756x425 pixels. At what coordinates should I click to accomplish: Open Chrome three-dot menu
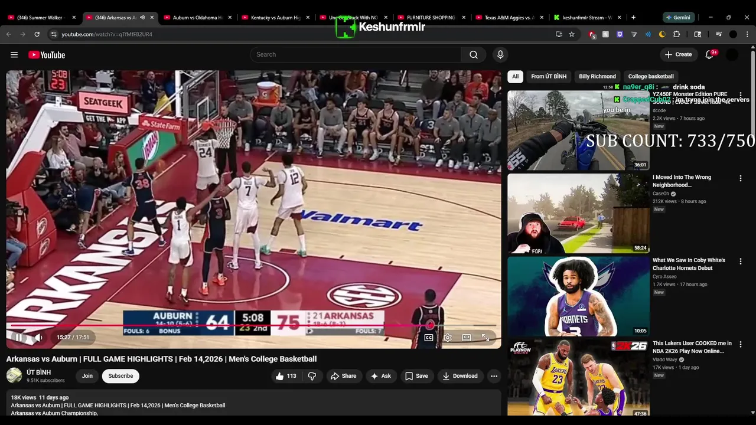(x=748, y=34)
